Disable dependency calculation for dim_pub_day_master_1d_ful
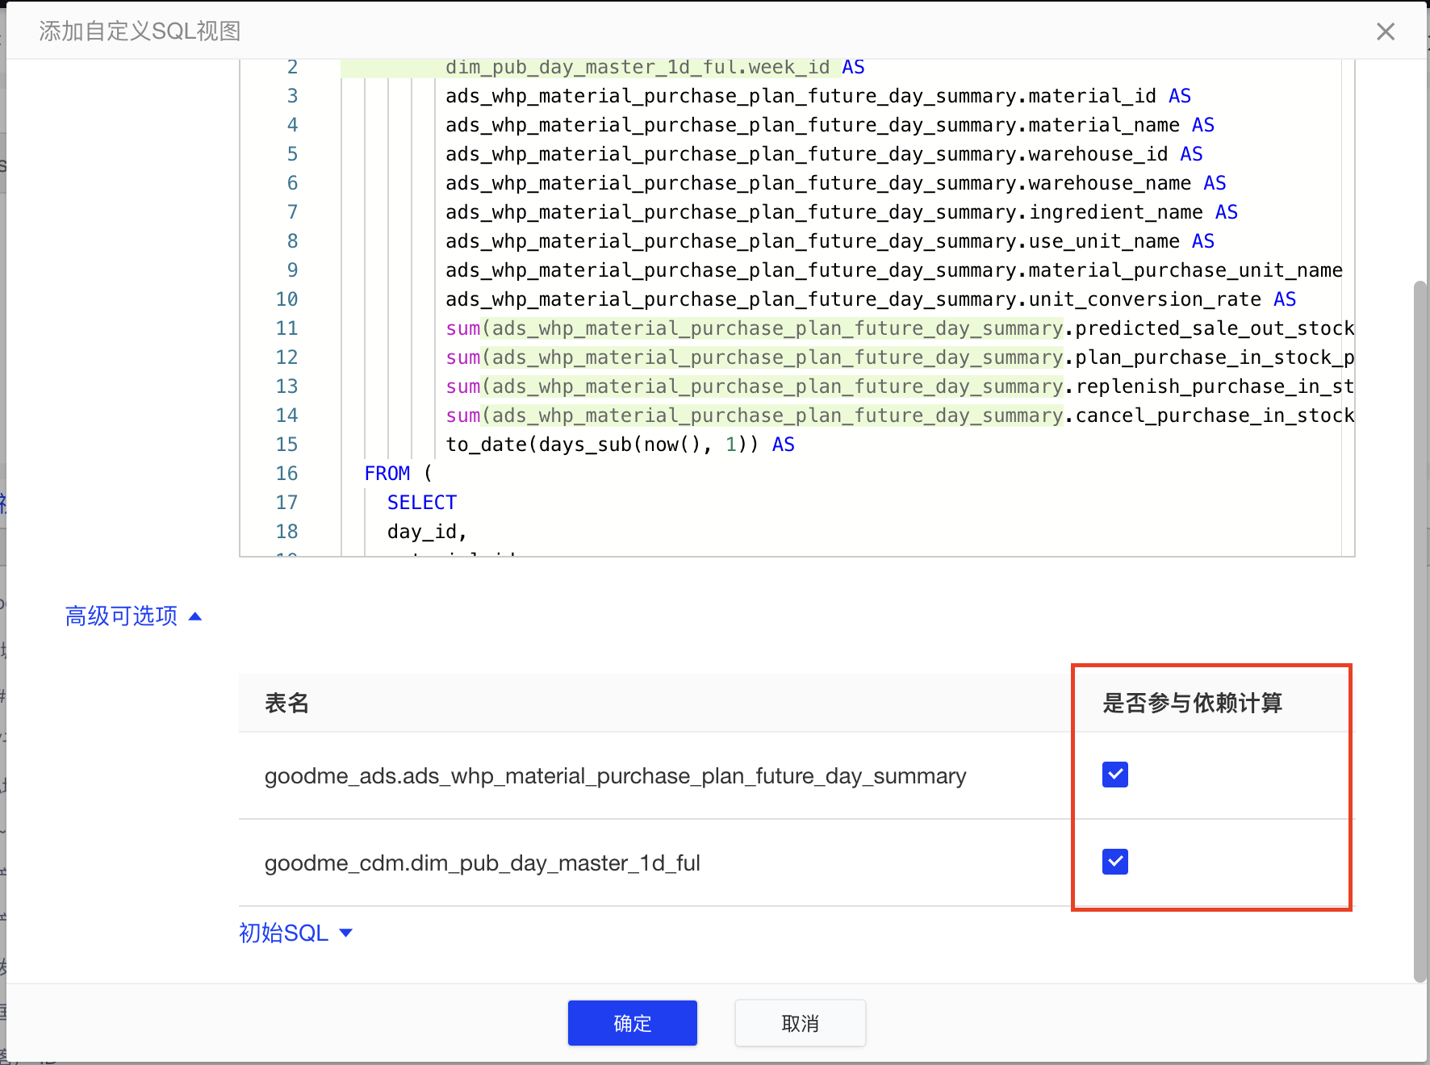Image resolution: width=1430 pixels, height=1065 pixels. click(1114, 862)
